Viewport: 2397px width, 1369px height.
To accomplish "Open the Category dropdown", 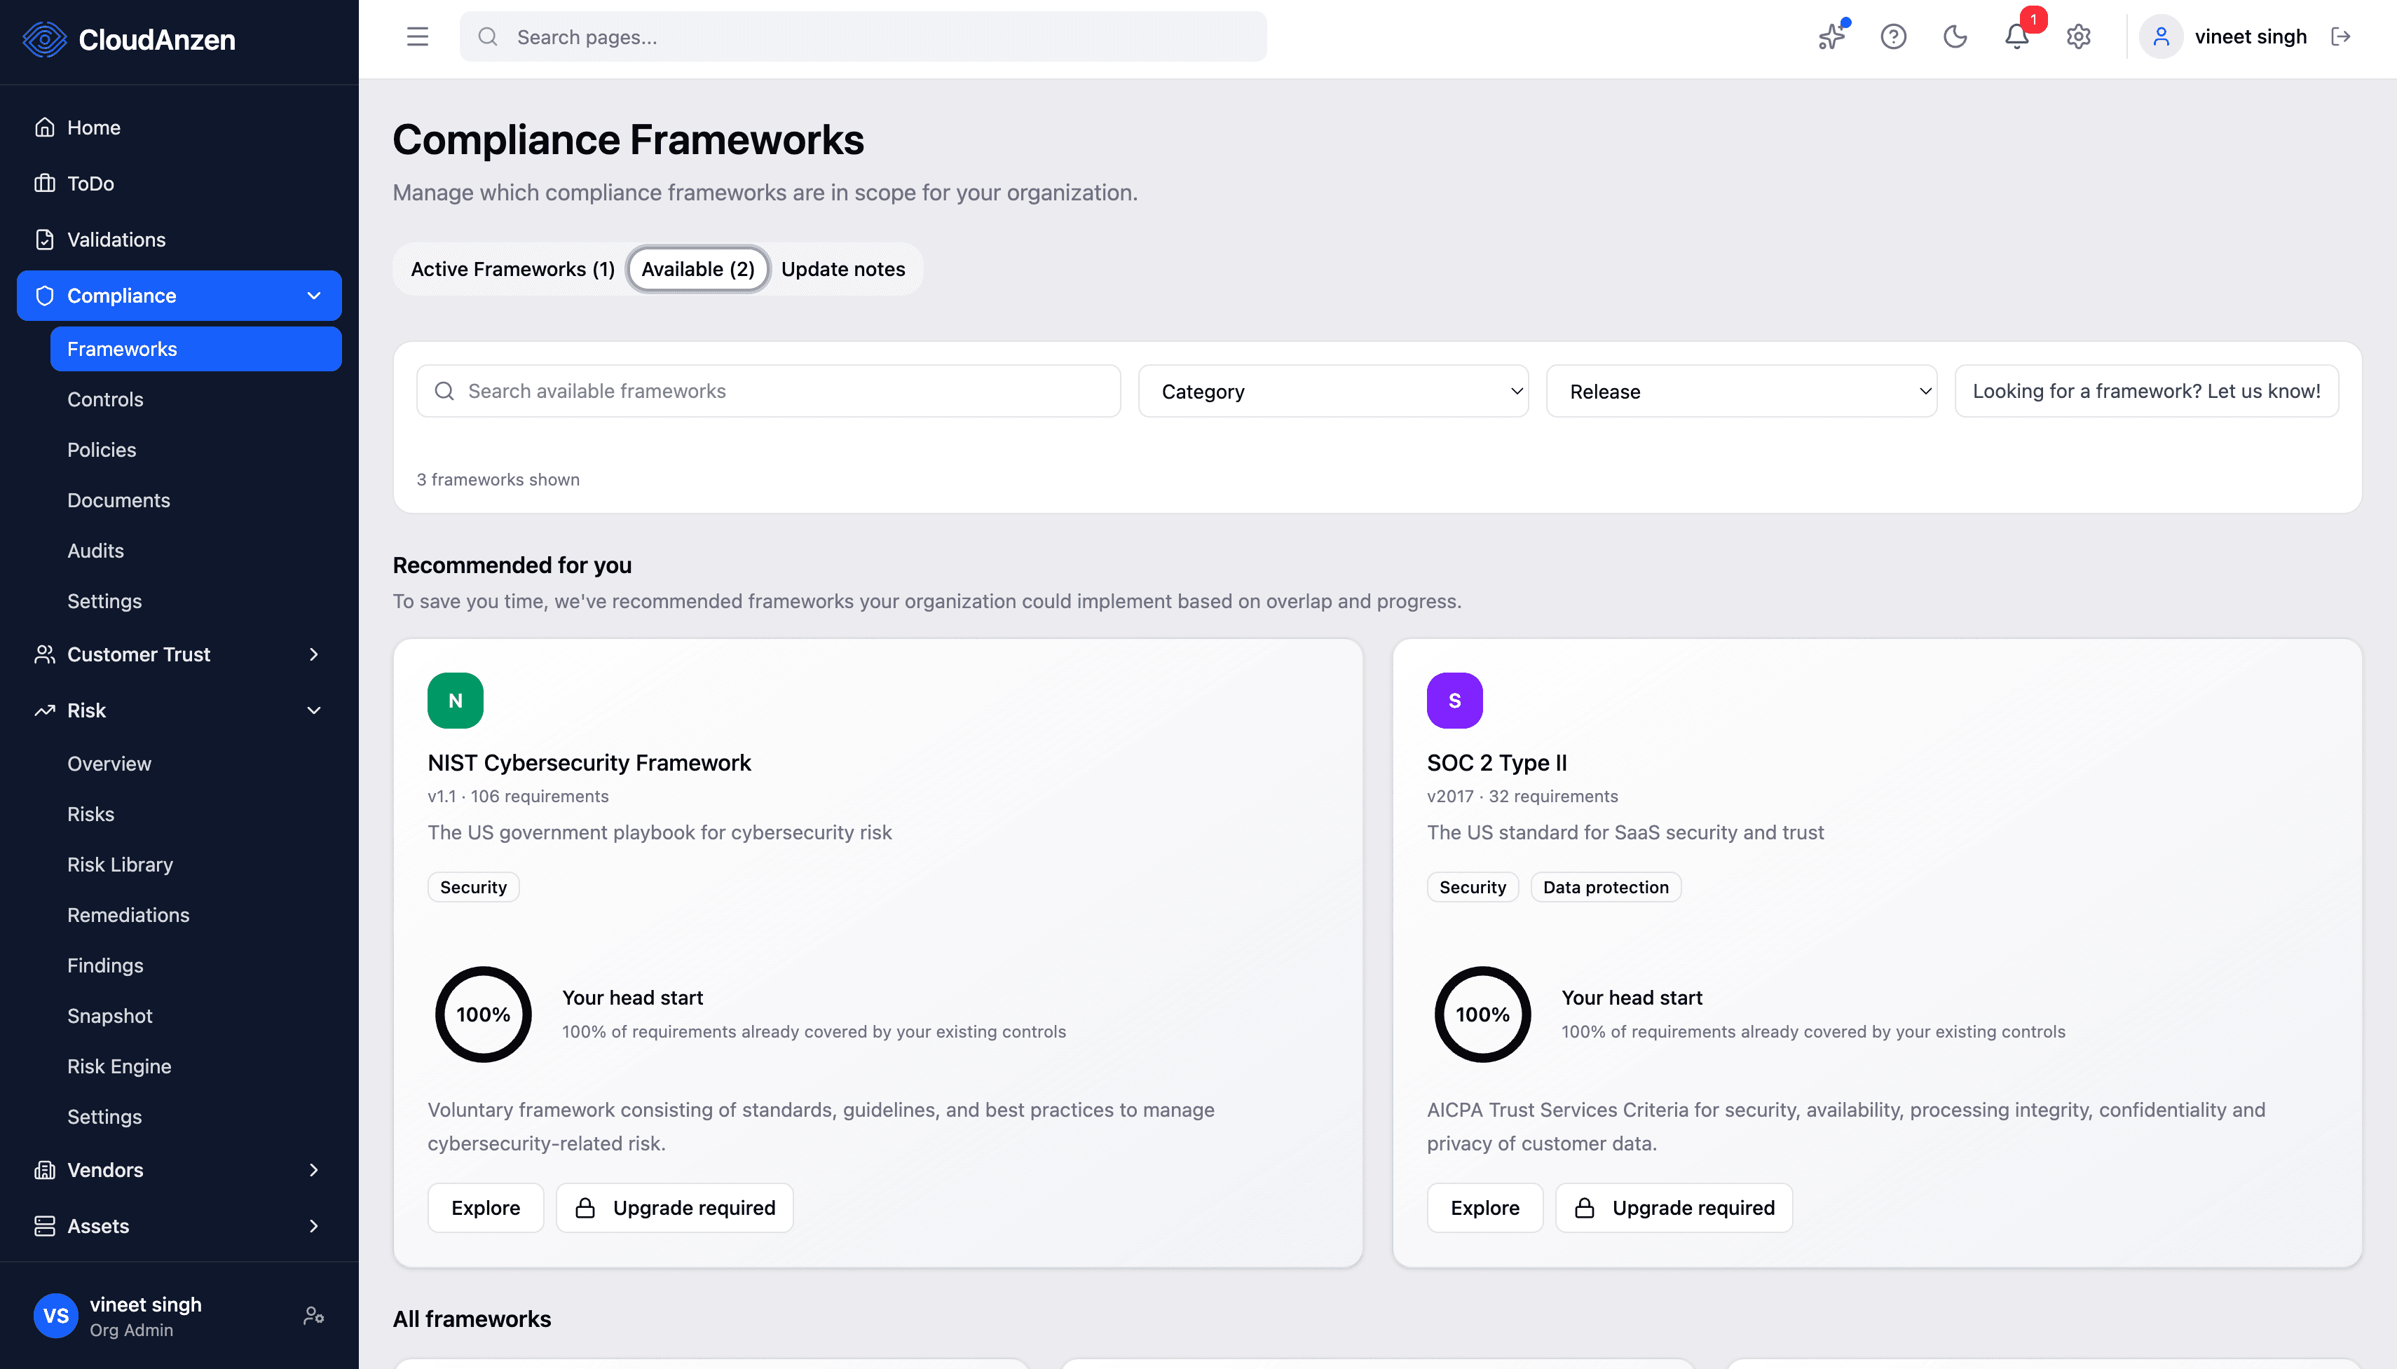I will pos(1334,391).
